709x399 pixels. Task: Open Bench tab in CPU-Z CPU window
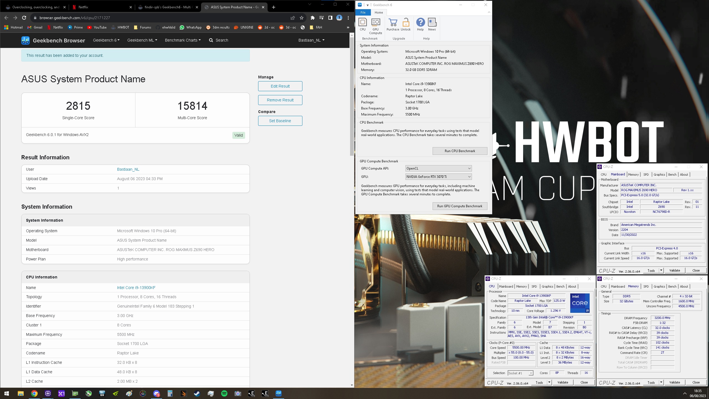click(560, 287)
